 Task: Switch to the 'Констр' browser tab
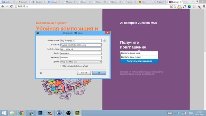[39, 2]
